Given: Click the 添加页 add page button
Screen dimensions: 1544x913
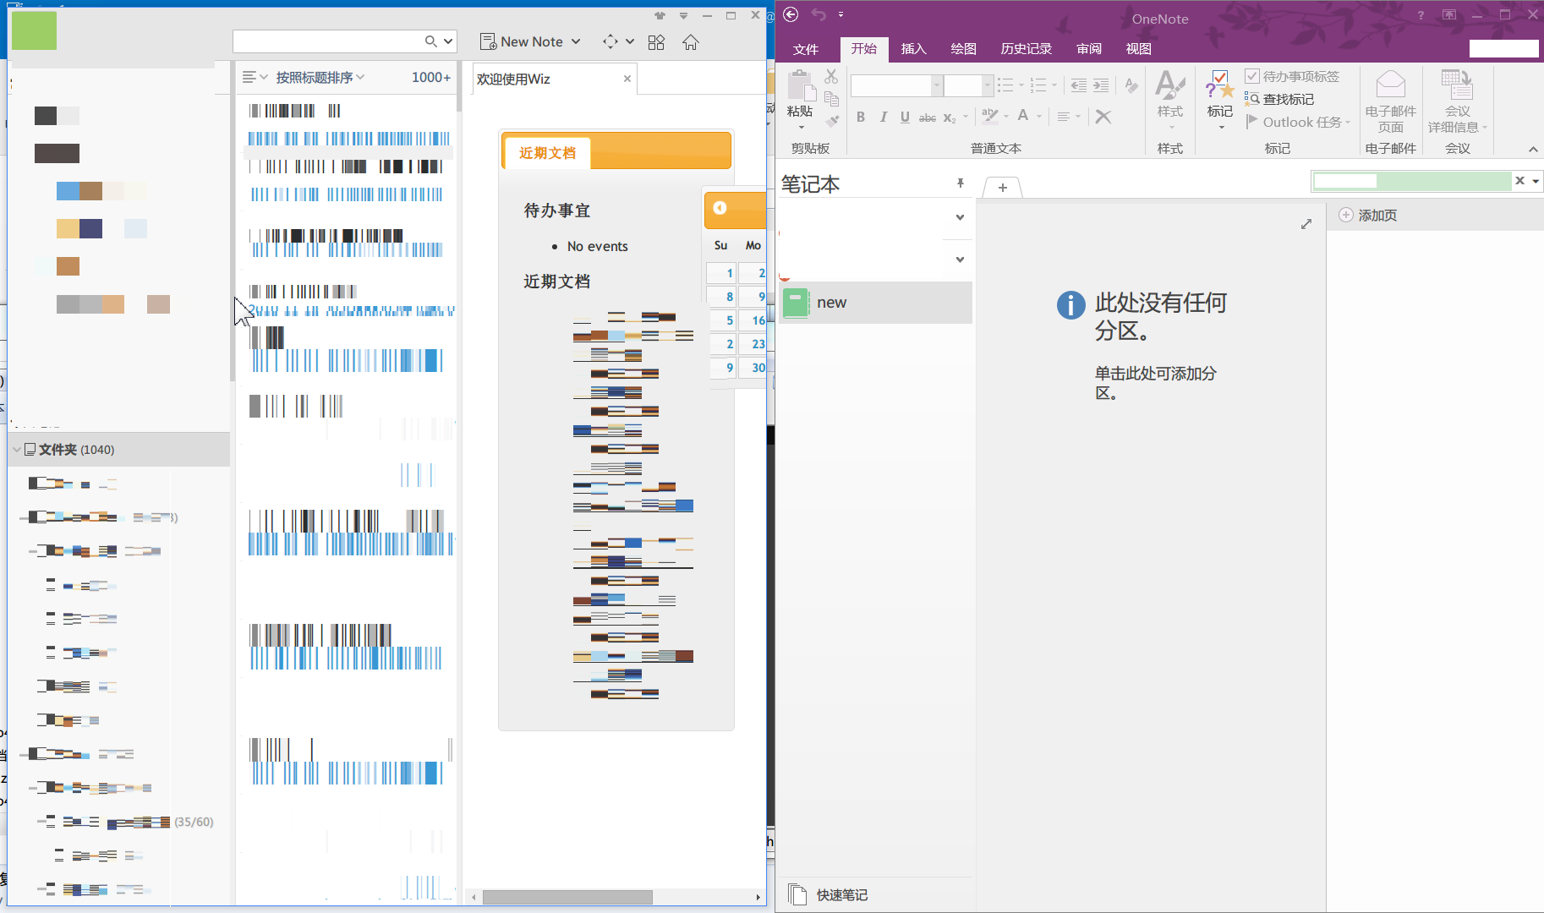Looking at the screenshot, I should pyautogui.click(x=1369, y=216).
